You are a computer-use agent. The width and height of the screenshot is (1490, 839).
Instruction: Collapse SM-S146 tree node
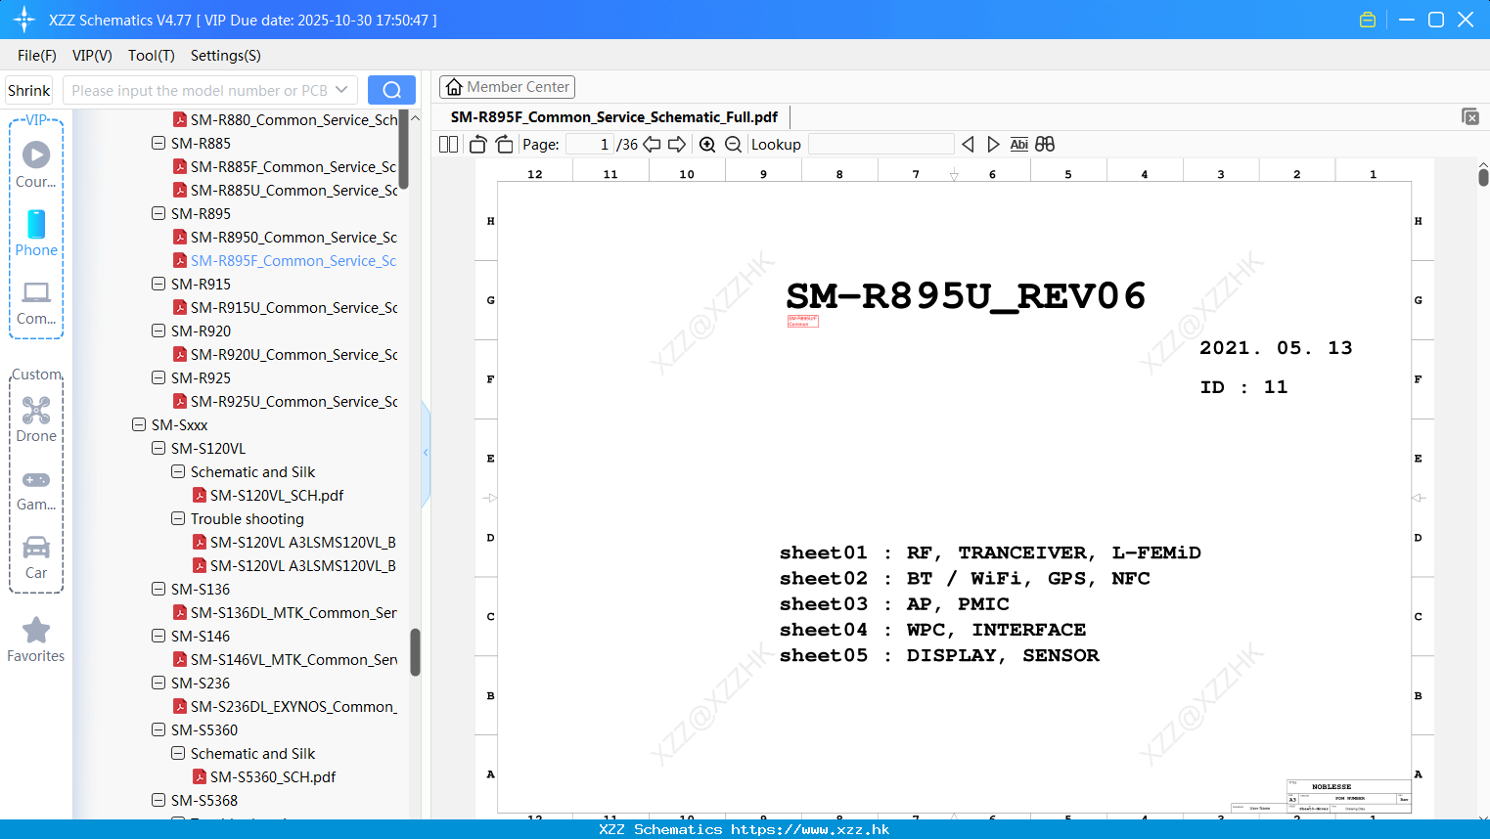pyautogui.click(x=158, y=636)
